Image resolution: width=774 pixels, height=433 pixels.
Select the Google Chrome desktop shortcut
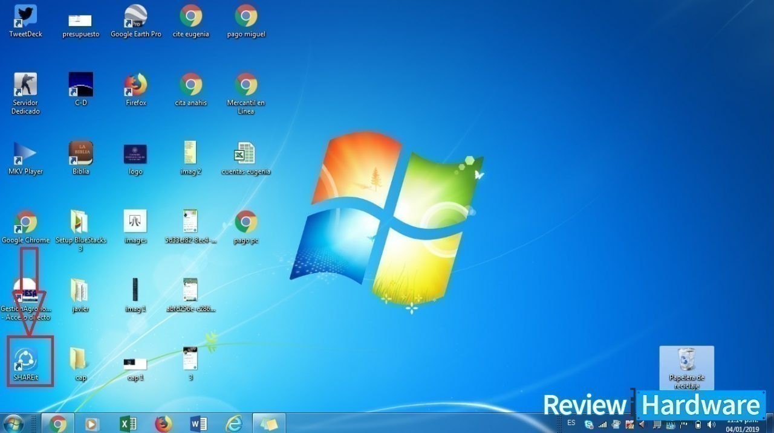[x=26, y=227]
